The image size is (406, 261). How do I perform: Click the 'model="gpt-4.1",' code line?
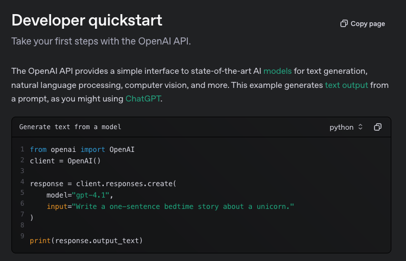point(80,195)
